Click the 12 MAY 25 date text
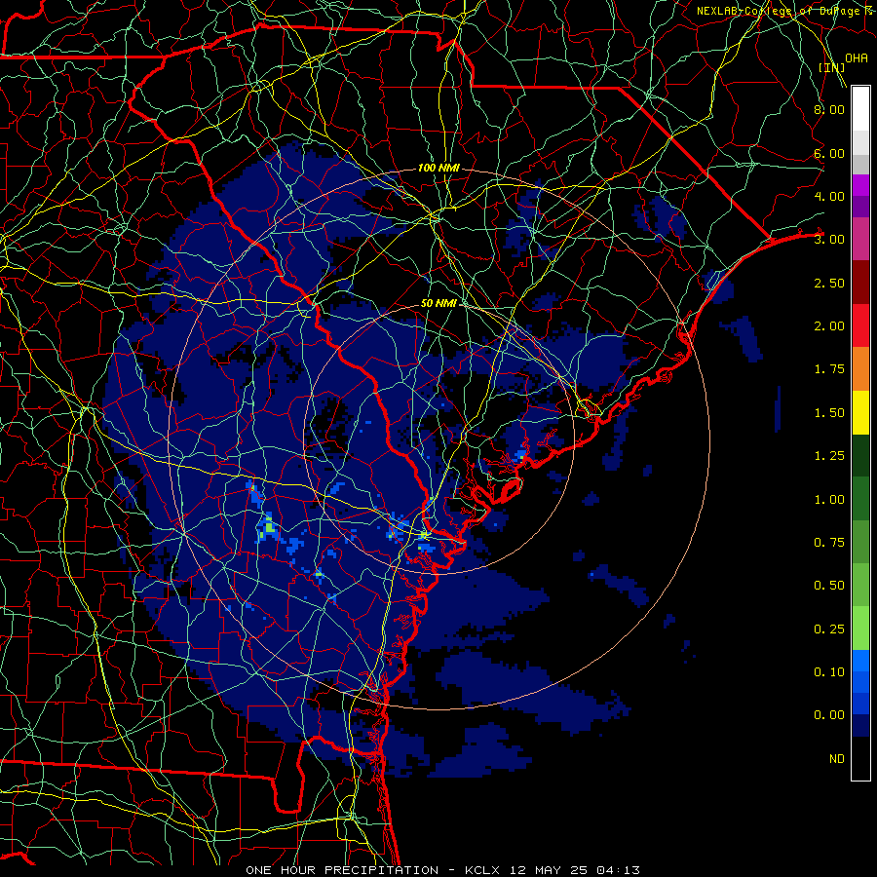The height and width of the screenshot is (877, 877). point(551,870)
